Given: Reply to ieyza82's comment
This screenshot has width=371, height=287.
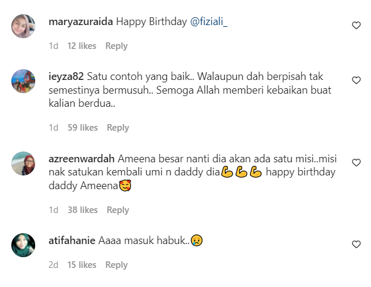Looking at the screenshot, I should 118,128.
